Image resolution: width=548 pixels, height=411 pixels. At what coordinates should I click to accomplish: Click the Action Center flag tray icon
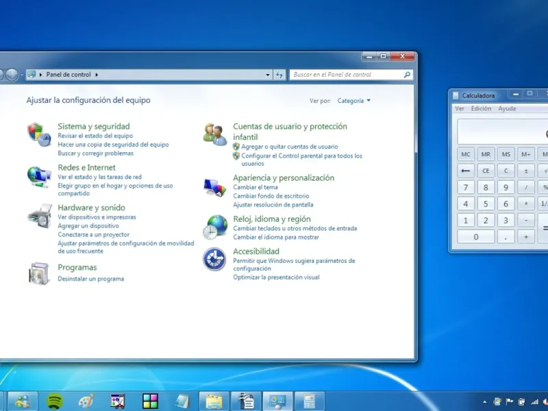510,401
